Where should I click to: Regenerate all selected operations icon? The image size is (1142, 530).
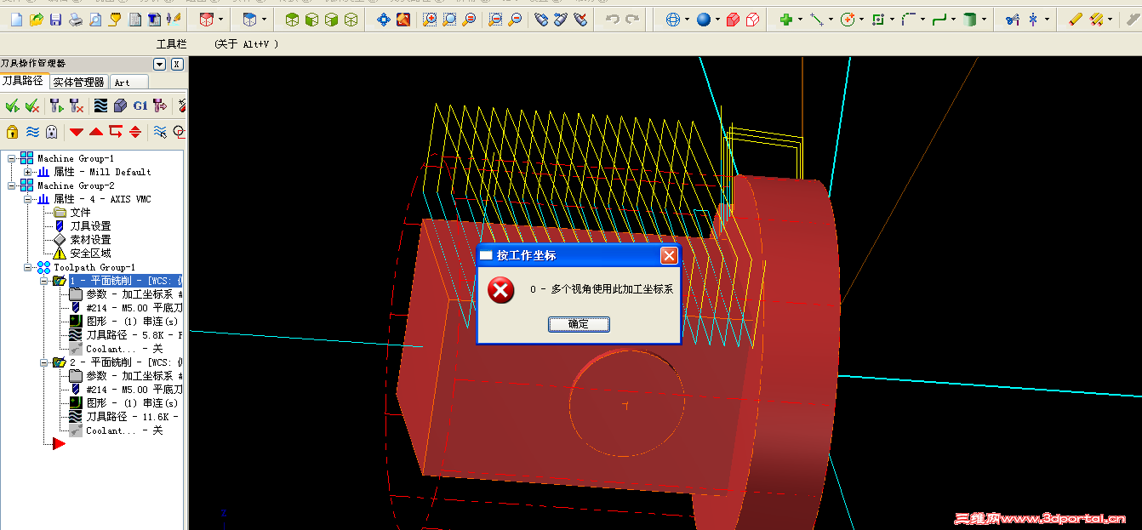[x=56, y=105]
